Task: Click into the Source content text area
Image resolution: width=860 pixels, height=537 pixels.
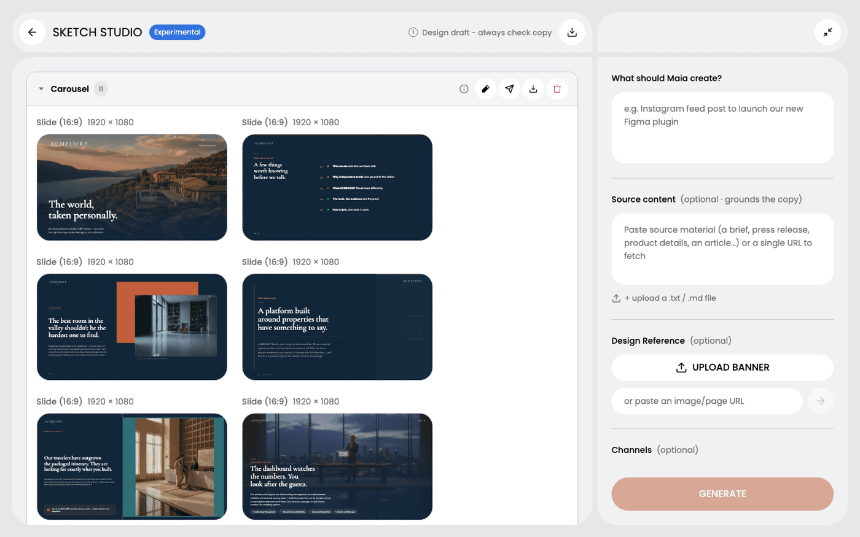Action: 722,249
